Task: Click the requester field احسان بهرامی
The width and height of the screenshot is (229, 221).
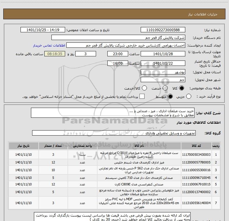Action: coord(126,45)
